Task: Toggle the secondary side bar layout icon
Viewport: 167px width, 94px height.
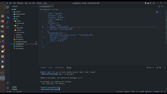Action: (x=150, y=3)
